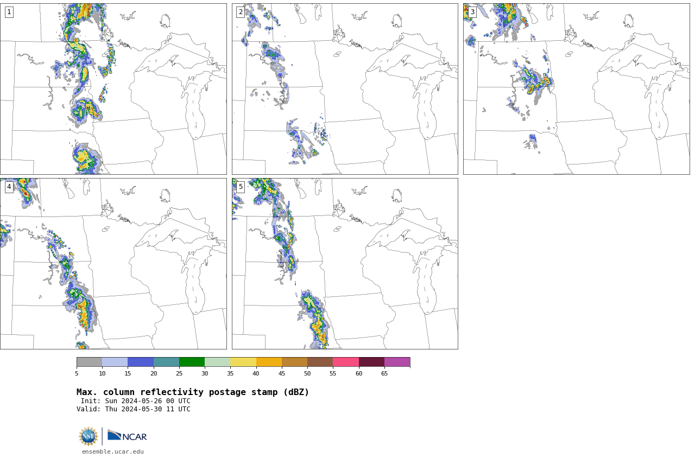Click the gray 5-10 dBZ color swatch
The height and width of the screenshot is (458, 695).
[x=89, y=362]
